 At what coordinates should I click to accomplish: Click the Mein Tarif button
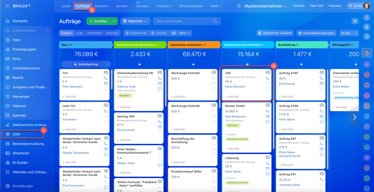[x=317, y=6]
